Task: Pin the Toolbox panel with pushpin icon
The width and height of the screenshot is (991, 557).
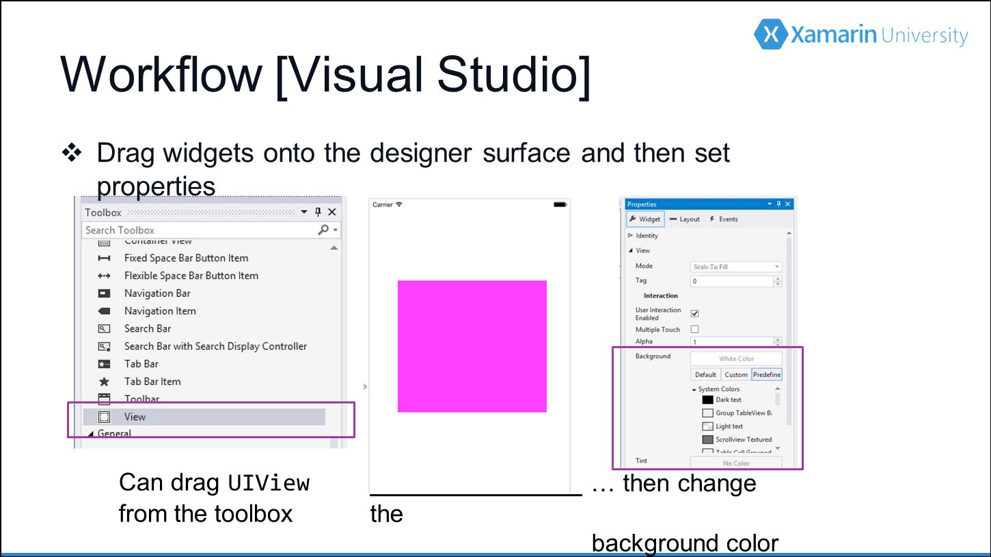Action: point(318,212)
